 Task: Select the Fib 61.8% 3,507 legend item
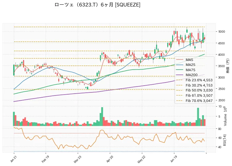point(194,95)
